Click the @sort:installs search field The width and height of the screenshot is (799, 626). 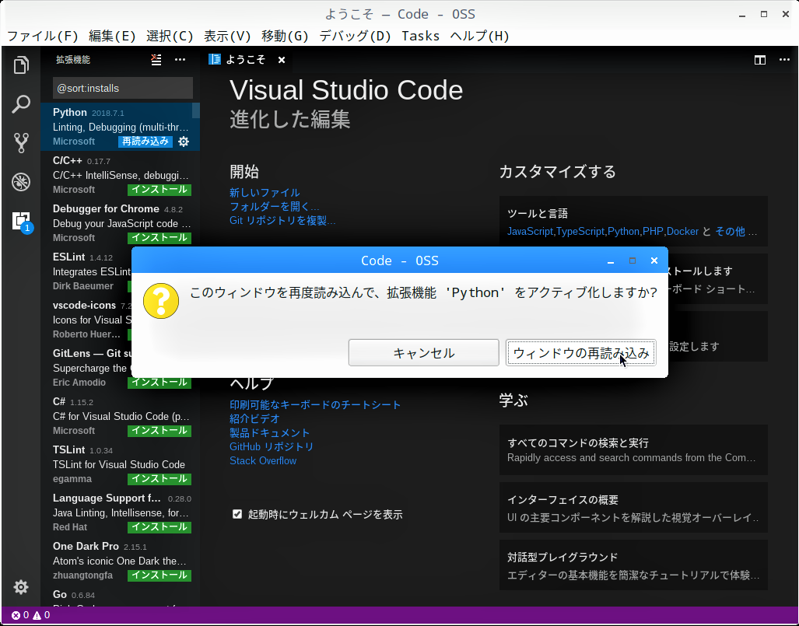pos(123,88)
